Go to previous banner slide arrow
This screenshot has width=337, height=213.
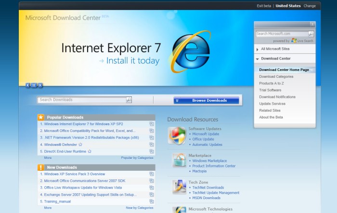28,85
